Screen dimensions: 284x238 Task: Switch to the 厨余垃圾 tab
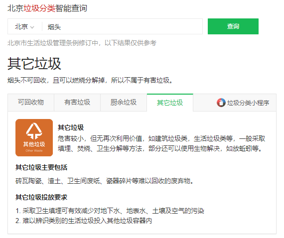tap(124, 103)
